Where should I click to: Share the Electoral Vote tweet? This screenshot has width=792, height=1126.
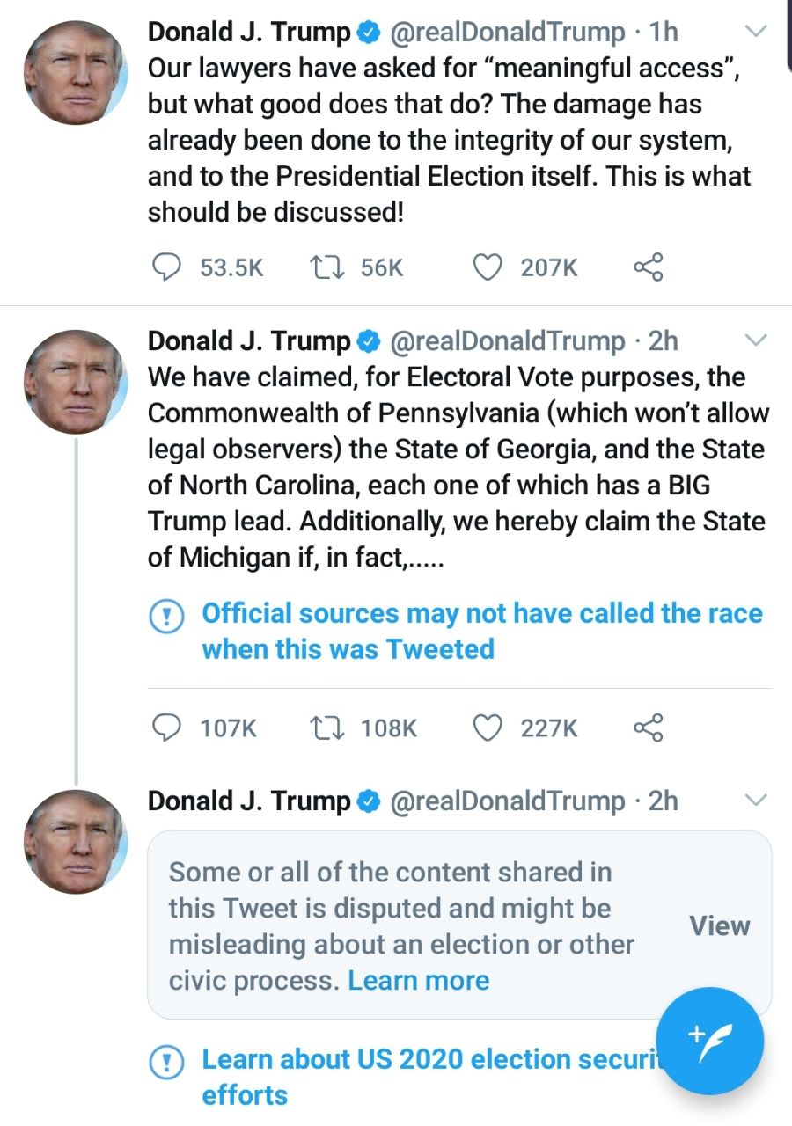coord(649,728)
